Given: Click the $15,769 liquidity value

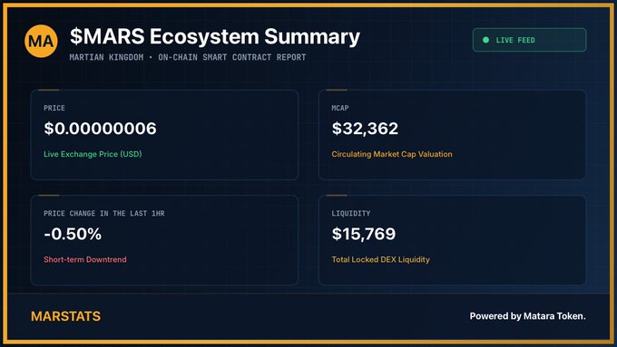Looking at the screenshot, I should point(364,235).
